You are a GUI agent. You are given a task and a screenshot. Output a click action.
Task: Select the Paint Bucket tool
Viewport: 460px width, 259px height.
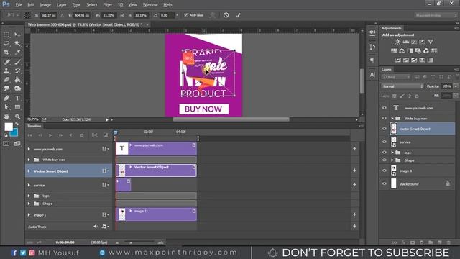pos(17,80)
